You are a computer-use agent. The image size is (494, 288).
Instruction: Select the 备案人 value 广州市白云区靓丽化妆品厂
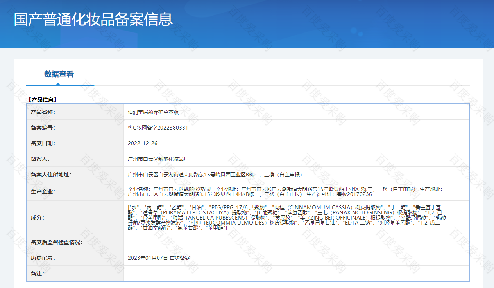tap(158, 159)
